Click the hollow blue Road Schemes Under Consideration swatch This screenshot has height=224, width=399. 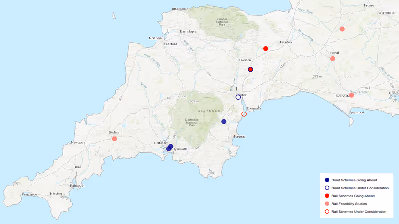click(327, 188)
